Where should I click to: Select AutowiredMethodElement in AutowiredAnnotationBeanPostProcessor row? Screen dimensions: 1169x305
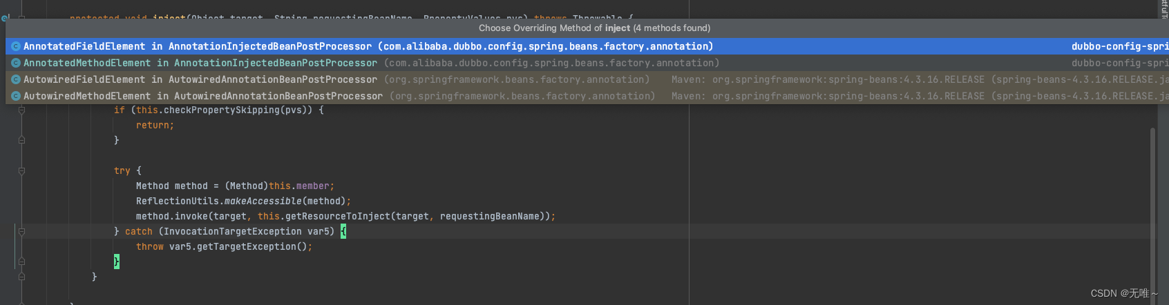[x=587, y=96]
